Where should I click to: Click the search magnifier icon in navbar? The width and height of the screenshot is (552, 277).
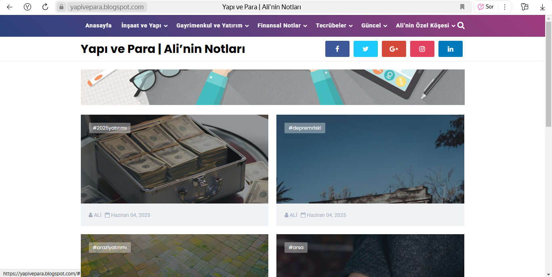tap(461, 25)
